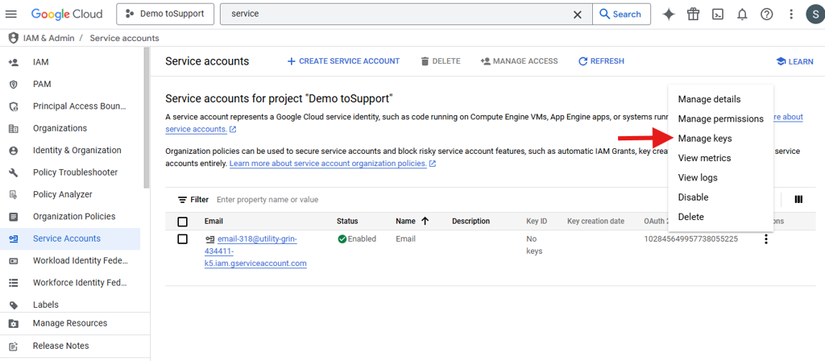Clear the search box with X icon
Screen dimensions: 825x361
coord(577,14)
